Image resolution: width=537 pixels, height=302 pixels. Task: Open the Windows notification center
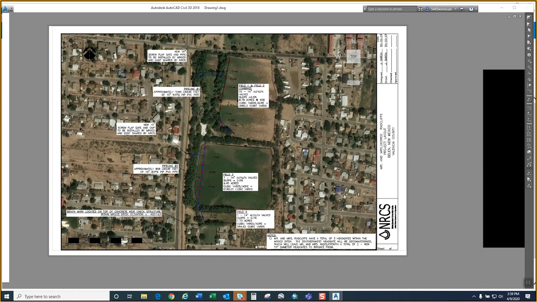(528, 297)
